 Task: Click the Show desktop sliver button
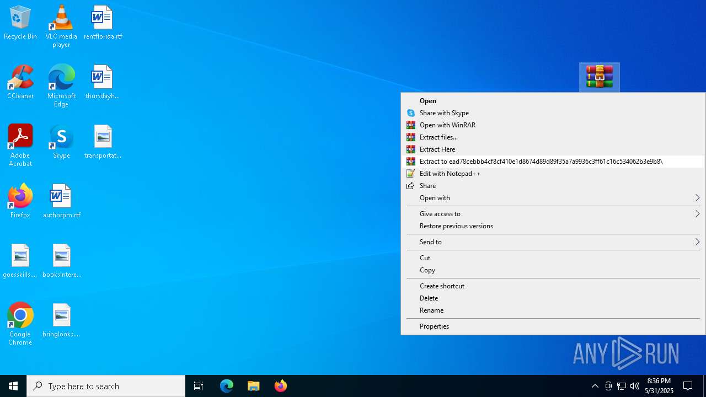[x=704, y=386]
